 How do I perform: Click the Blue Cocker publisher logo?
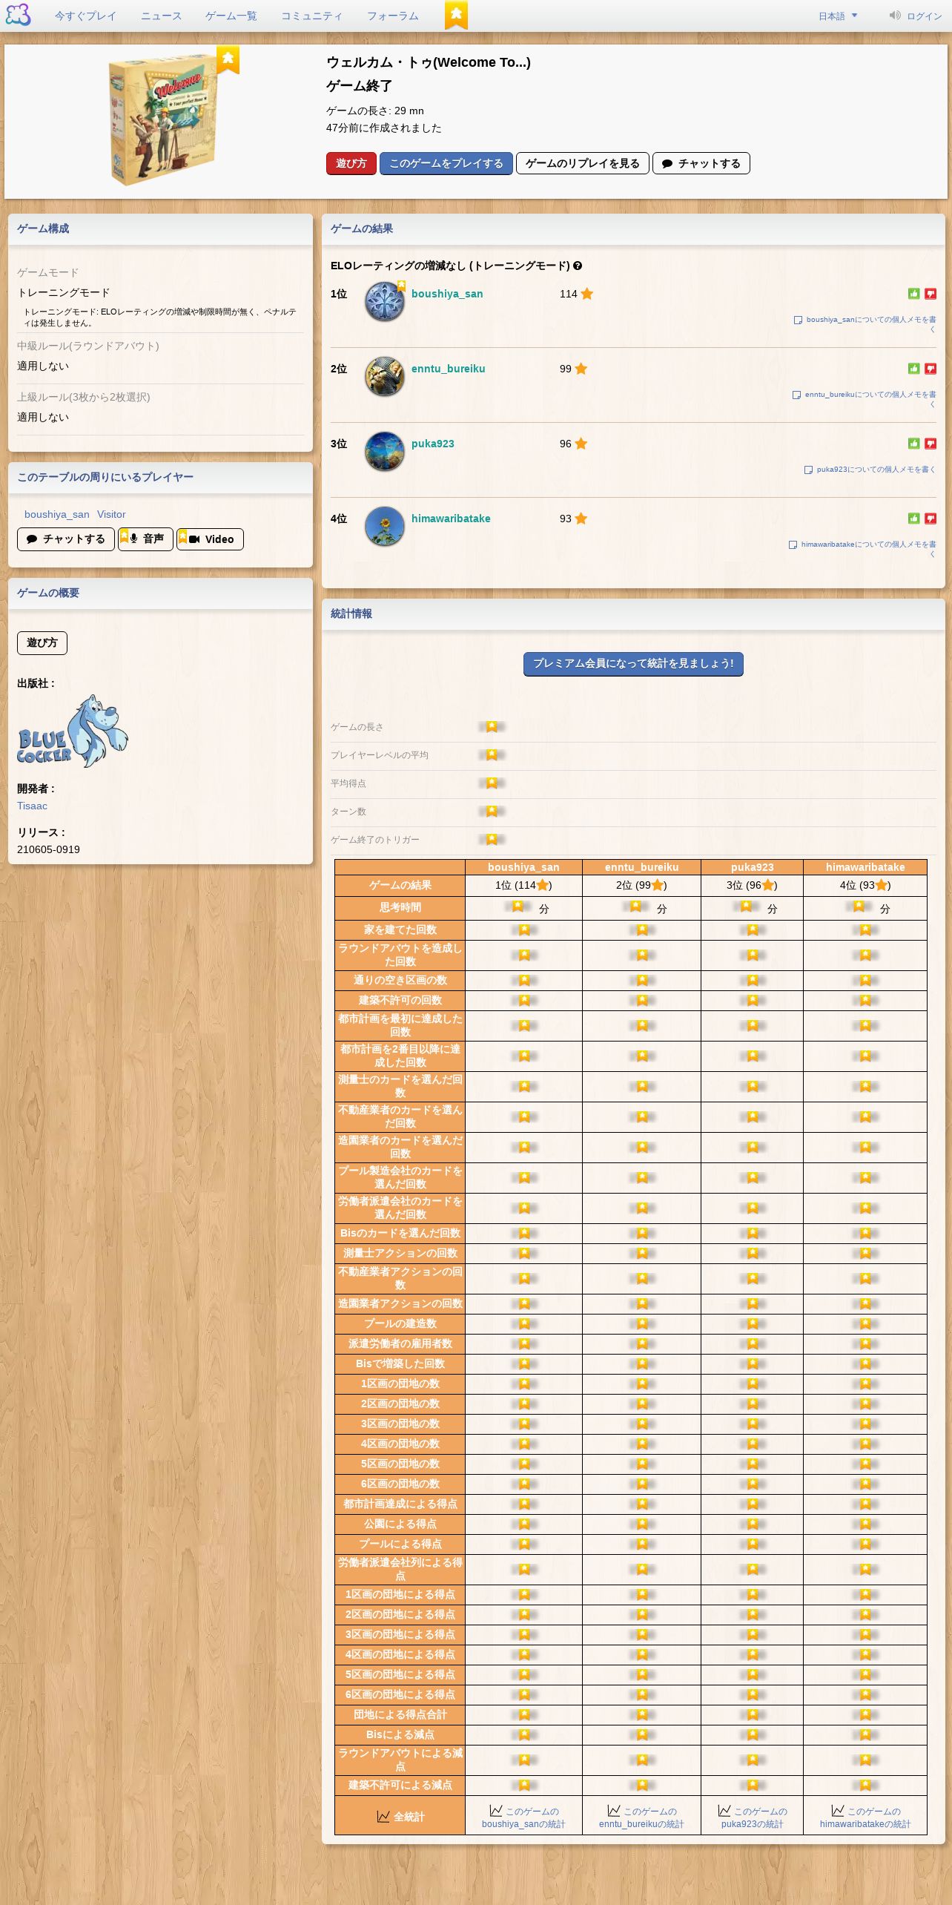click(x=73, y=731)
